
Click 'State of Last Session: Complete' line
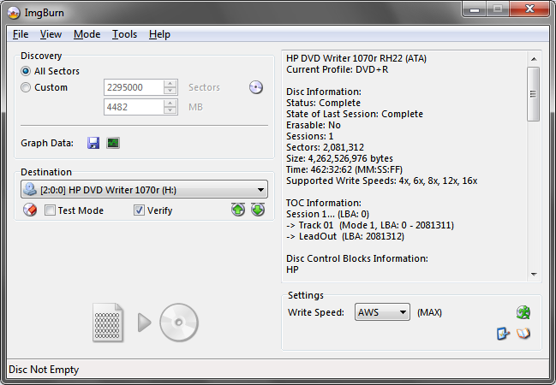[x=355, y=114]
